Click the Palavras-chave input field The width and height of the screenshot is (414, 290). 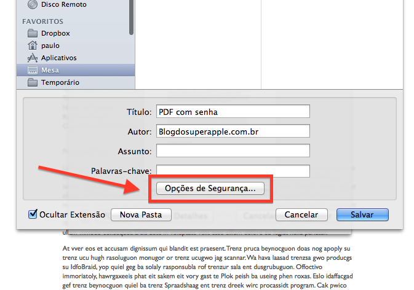(x=232, y=170)
